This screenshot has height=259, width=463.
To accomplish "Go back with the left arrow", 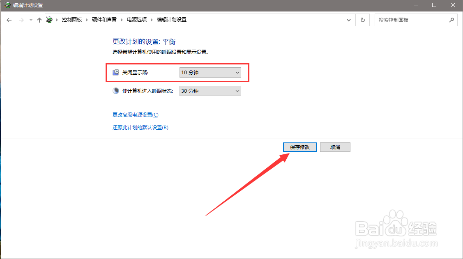I will click(x=9, y=20).
